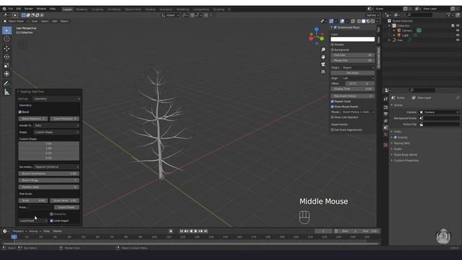The width and height of the screenshot is (462, 260).
Task: Toggle the Repeat Count checkbox
Action: 332,101
